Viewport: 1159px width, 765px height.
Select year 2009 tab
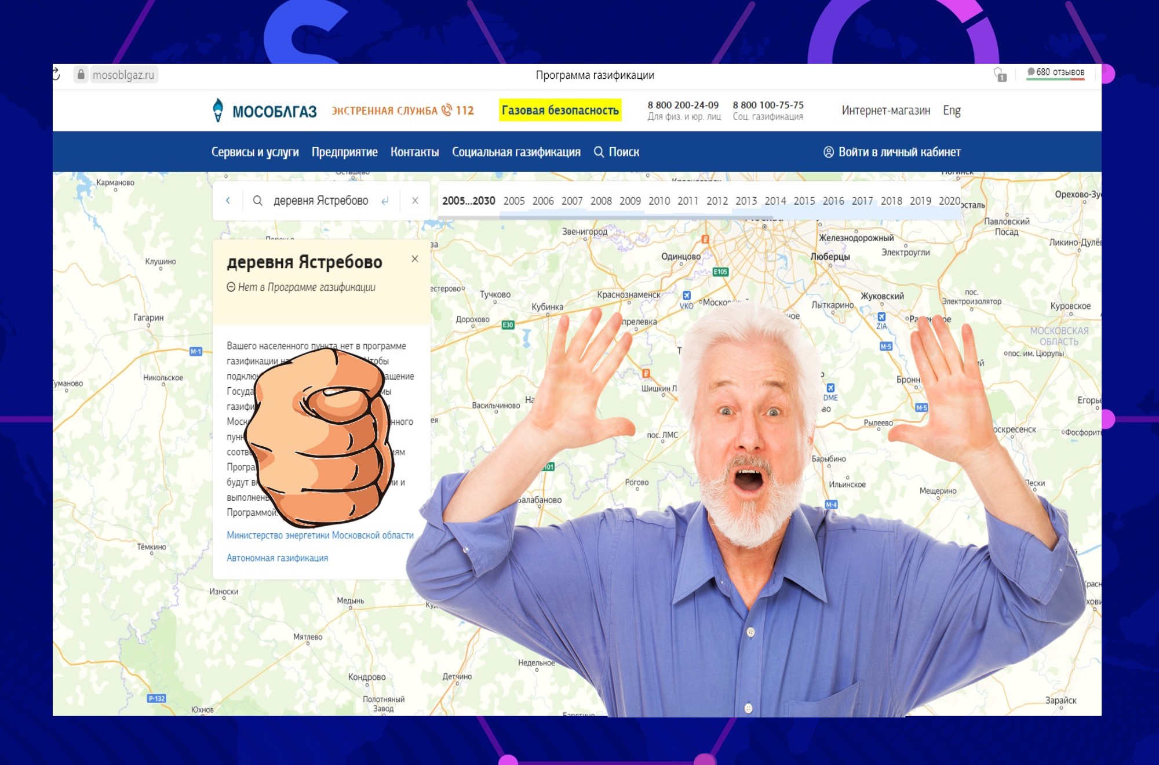630,201
